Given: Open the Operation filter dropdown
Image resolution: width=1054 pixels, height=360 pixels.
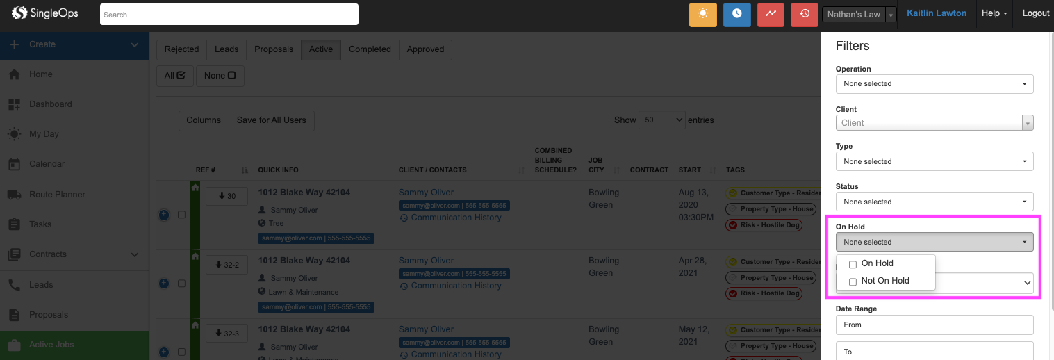Looking at the screenshot, I should [934, 84].
